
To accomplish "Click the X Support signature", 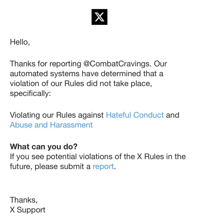I will pos(27,210).
